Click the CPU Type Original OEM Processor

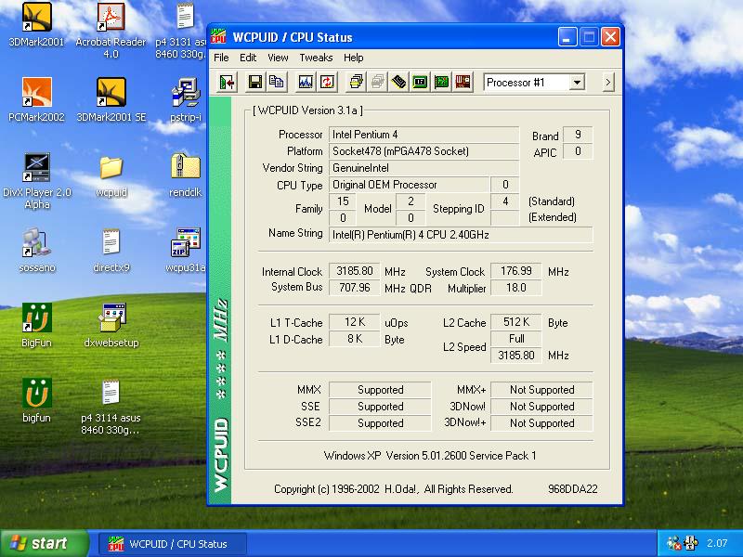[409, 185]
